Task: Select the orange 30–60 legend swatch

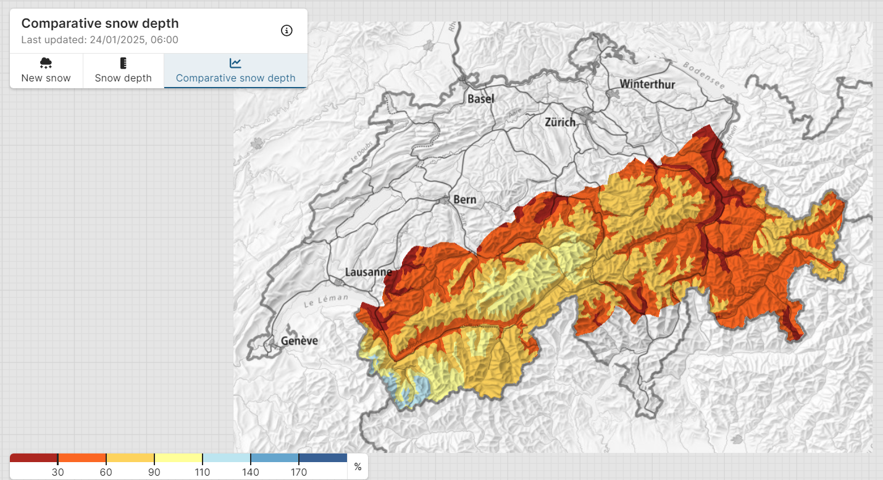Action: 82,458
